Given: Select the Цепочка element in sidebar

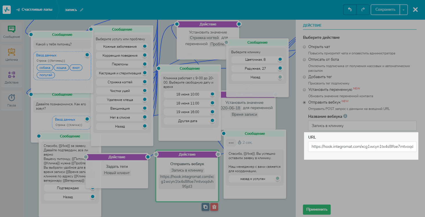Looking at the screenshot, I should click(x=12, y=55).
